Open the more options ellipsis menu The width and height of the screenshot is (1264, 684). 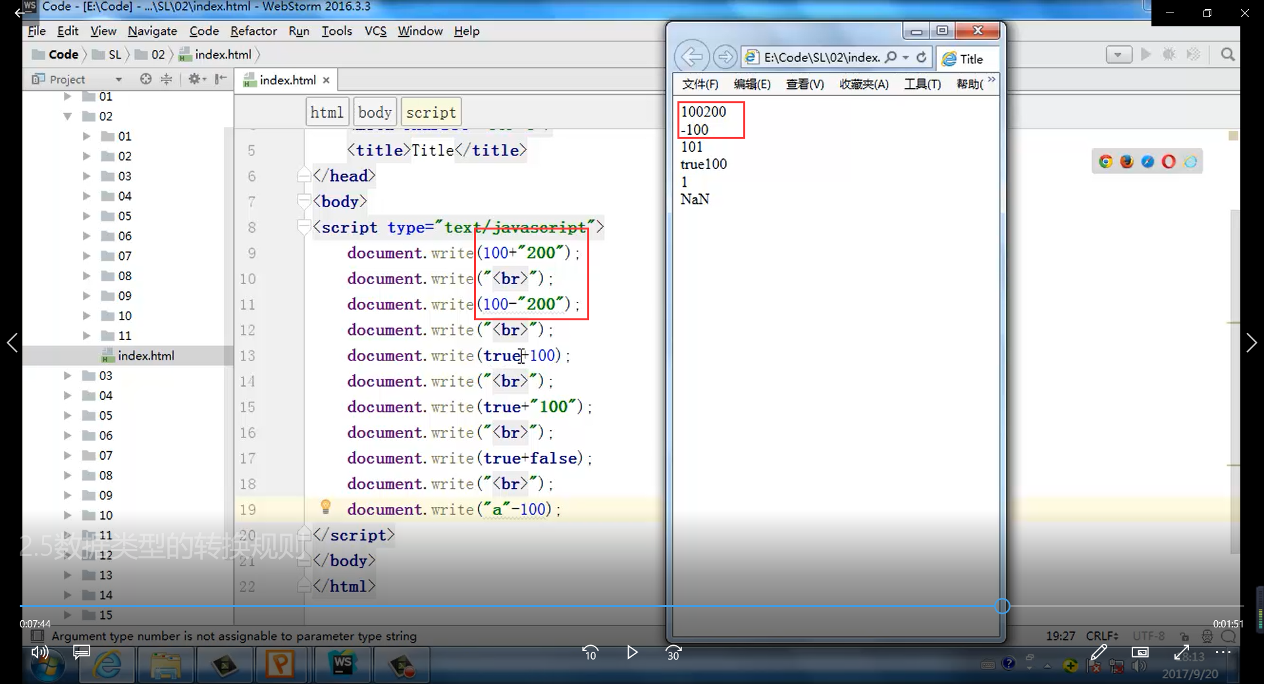pyautogui.click(x=1223, y=652)
